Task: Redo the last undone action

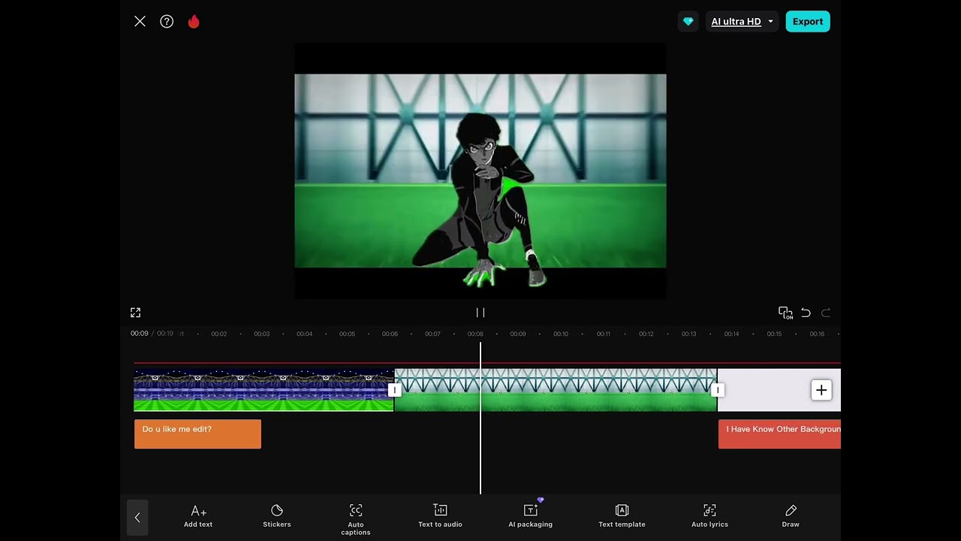Action: [826, 313]
